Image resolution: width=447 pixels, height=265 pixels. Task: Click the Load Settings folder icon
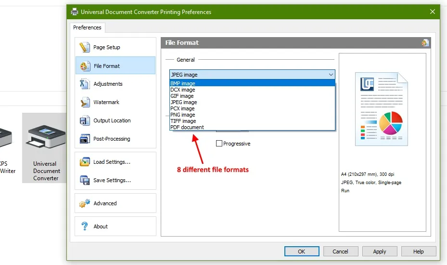(x=85, y=162)
